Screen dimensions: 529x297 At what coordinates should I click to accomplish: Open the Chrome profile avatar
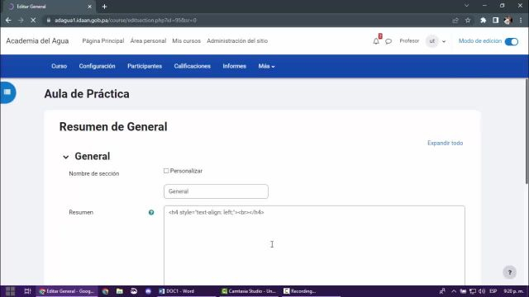[508, 20]
